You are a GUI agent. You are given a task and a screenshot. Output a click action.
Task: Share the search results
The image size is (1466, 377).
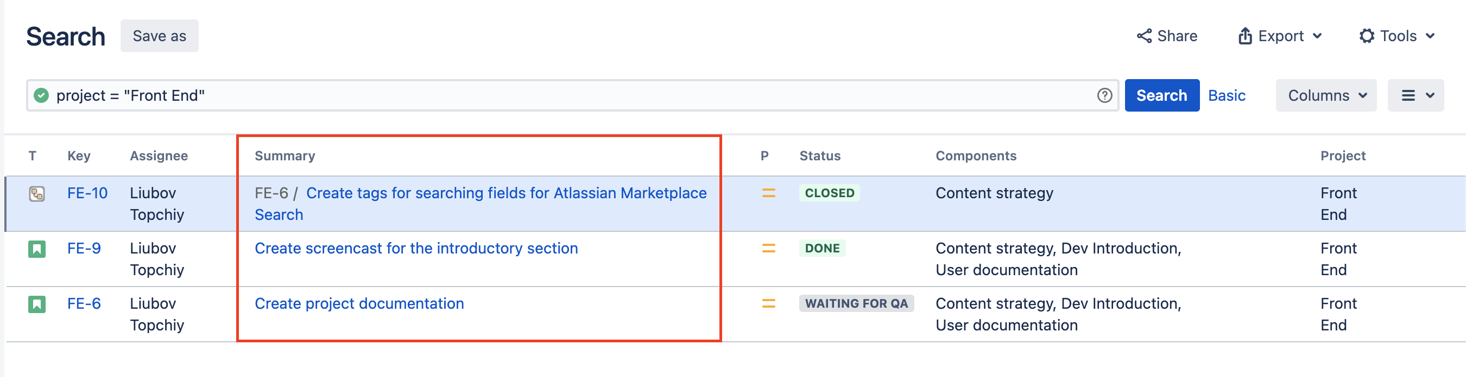(1167, 36)
